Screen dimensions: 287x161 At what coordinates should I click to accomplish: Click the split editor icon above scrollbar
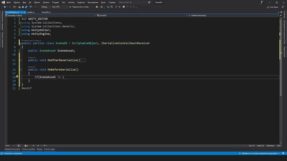(x=281, y=16)
